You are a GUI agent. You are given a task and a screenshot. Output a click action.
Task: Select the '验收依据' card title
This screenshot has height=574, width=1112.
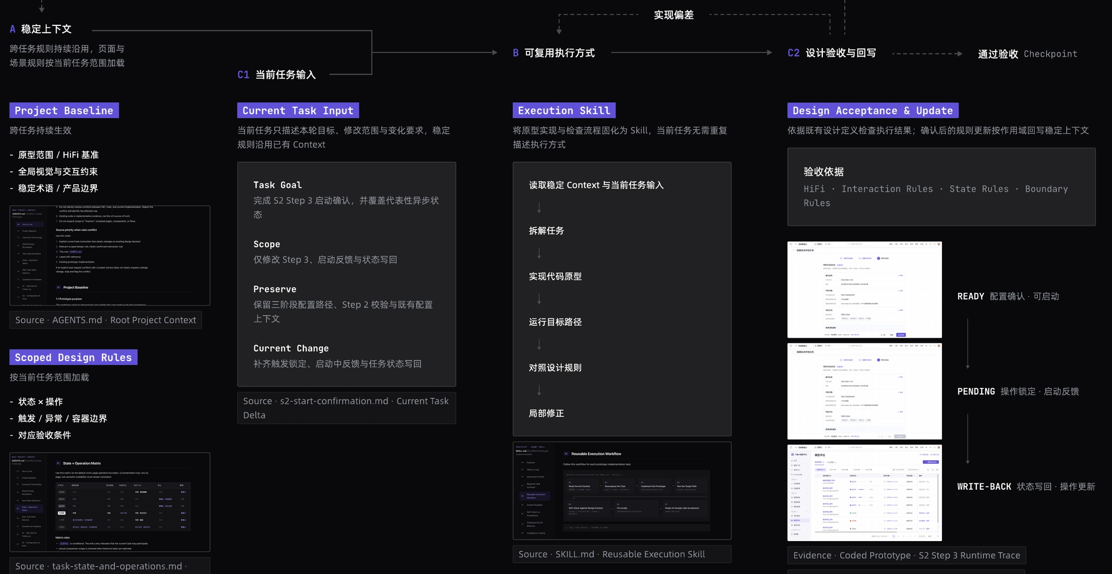tap(823, 172)
